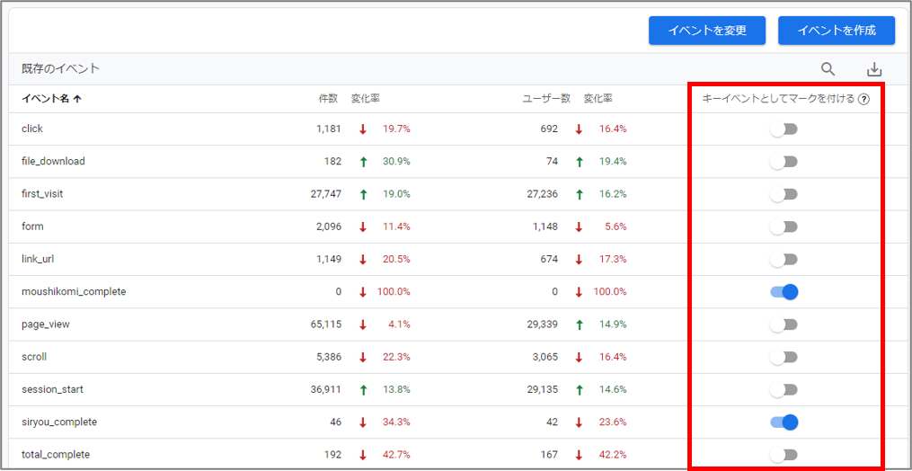Click moushikomi_complete event name
Screen dimensions: 912x471
(x=74, y=292)
